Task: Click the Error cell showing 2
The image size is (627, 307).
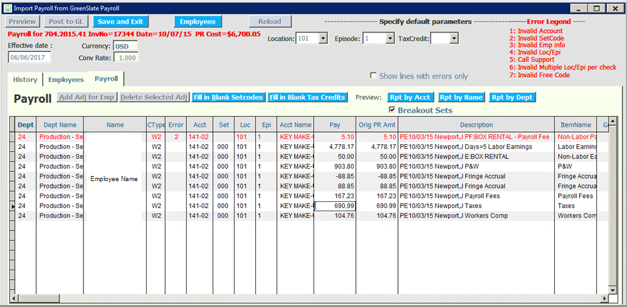Action: point(176,137)
